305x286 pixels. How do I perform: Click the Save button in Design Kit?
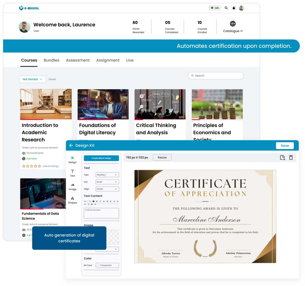tap(285, 146)
